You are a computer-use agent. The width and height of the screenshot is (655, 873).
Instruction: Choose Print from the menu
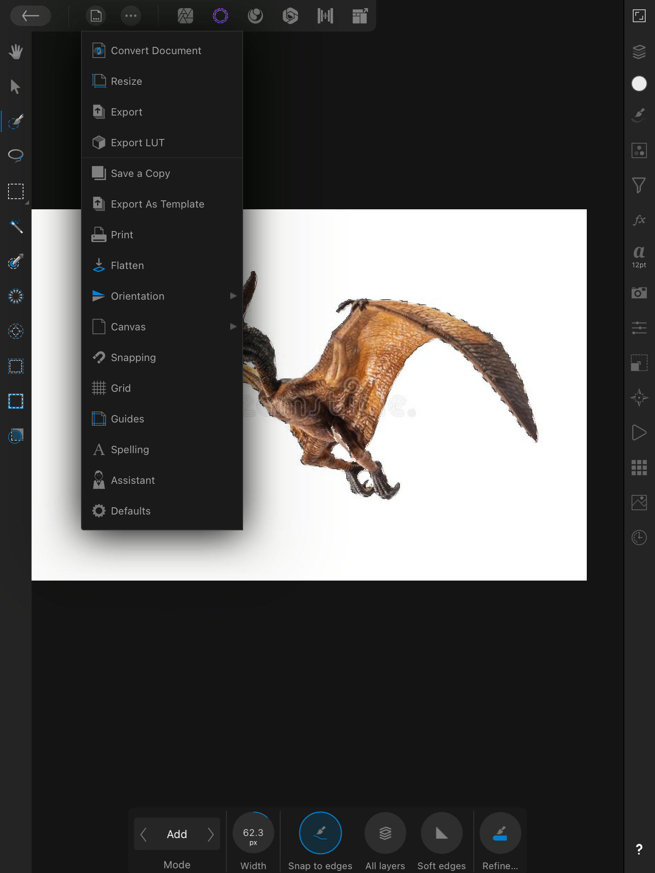click(162, 235)
